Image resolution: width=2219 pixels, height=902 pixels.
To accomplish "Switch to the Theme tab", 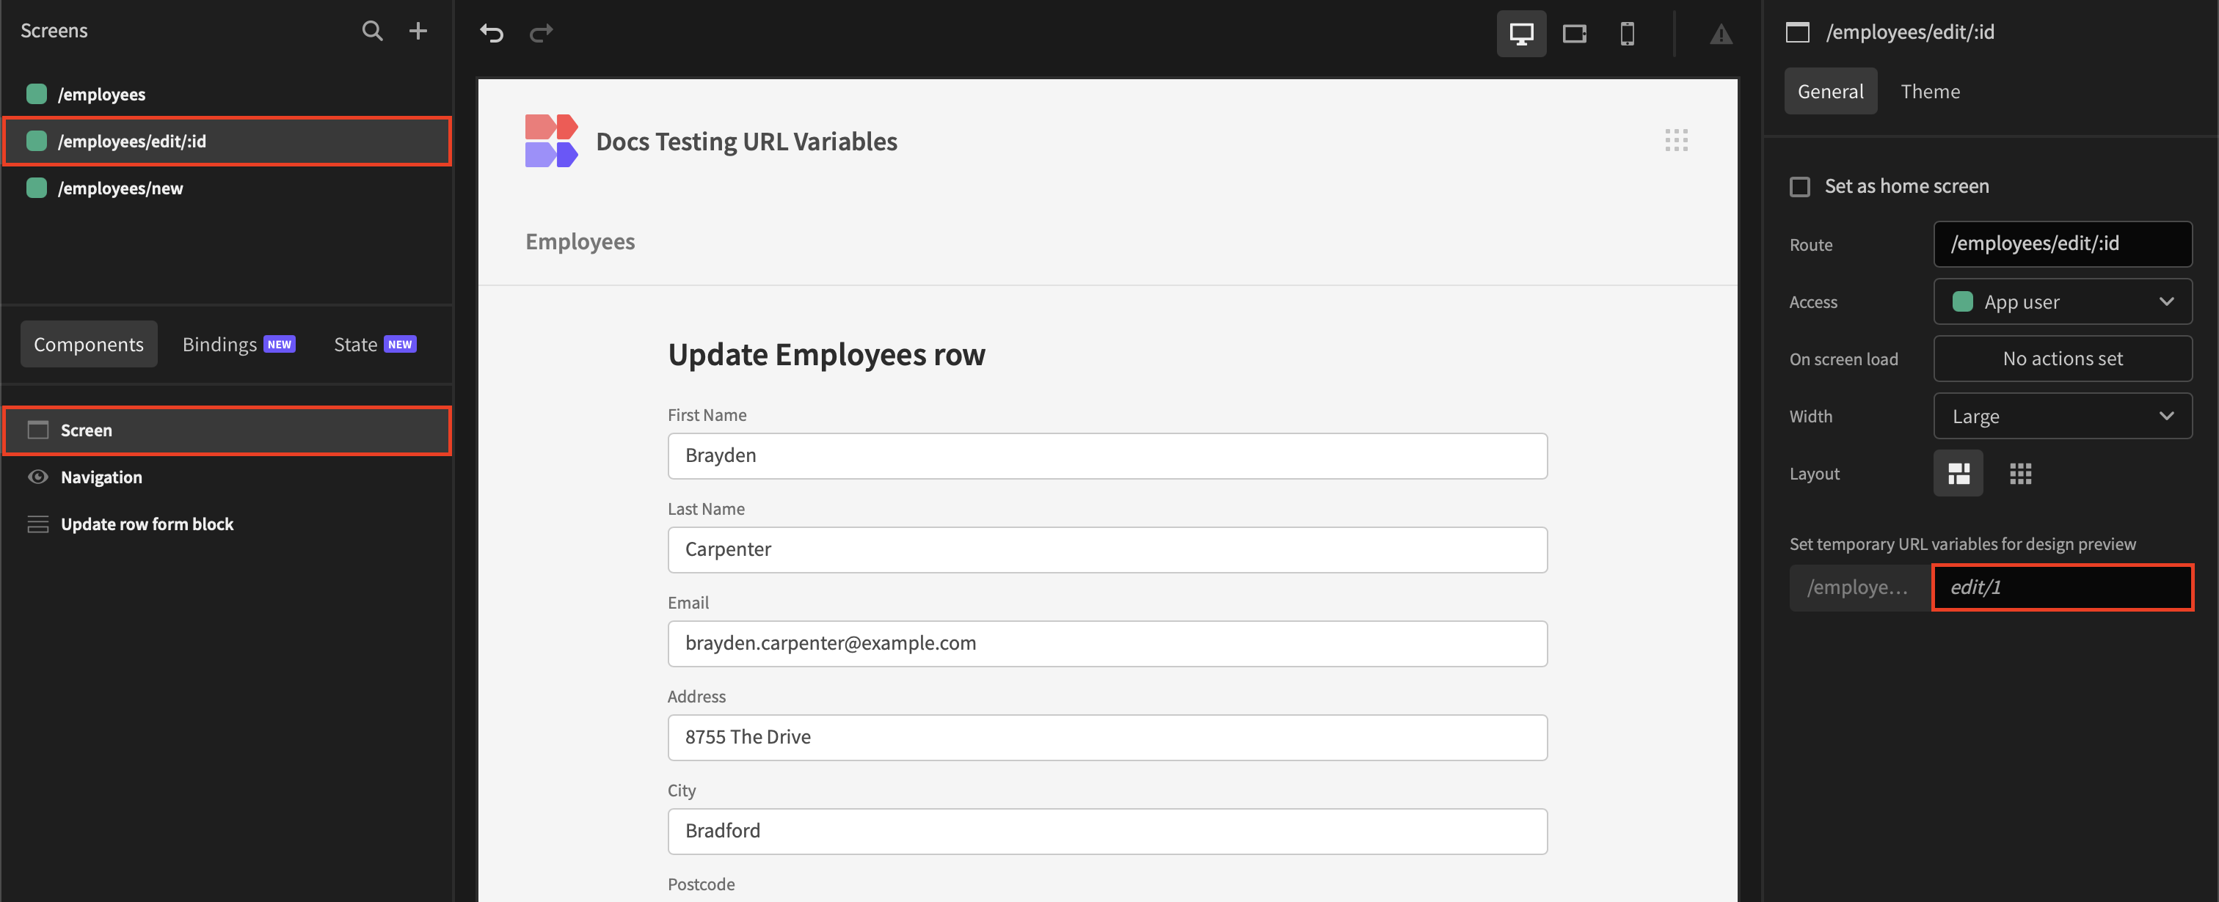I will (1930, 91).
